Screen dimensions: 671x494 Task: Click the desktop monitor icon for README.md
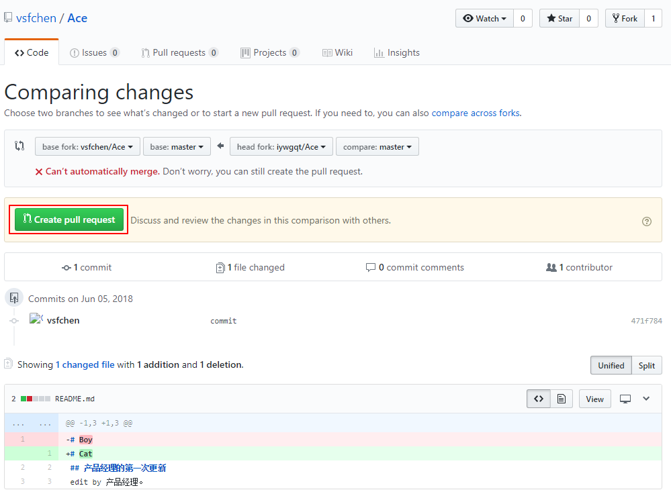[x=625, y=399]
